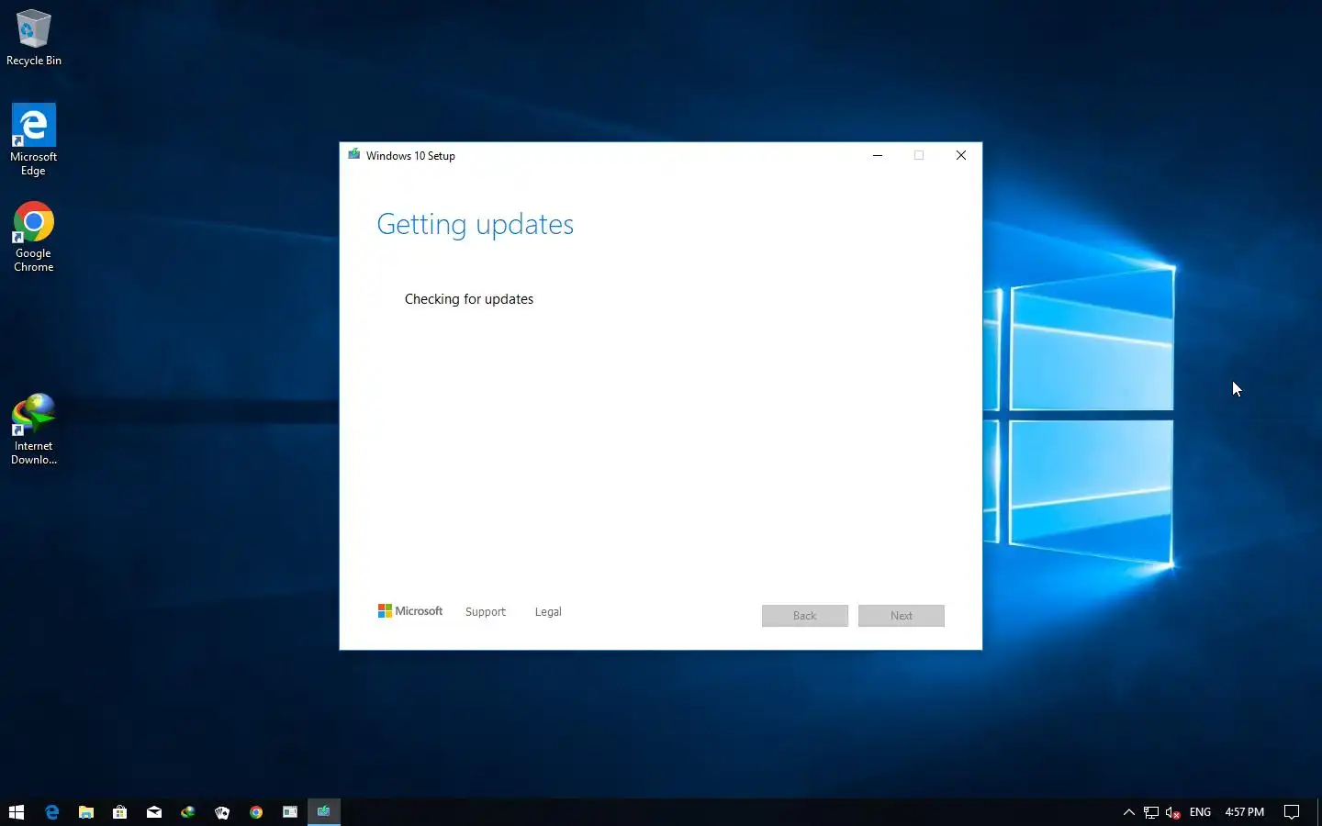Open the Windows Start menu

pyautogui.click(x=17, y=812)
